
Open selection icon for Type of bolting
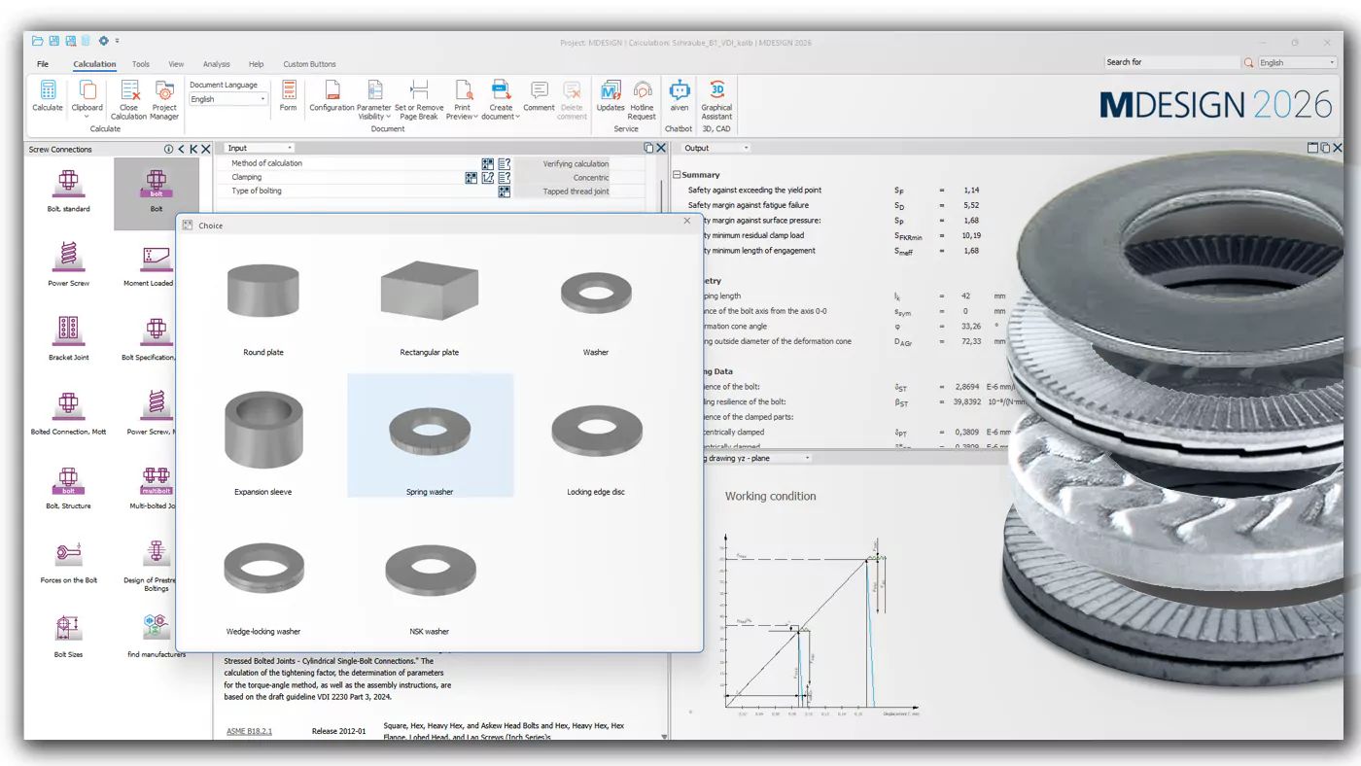504,191
